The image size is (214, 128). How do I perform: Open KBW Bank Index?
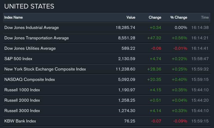[x=20, y=121]
